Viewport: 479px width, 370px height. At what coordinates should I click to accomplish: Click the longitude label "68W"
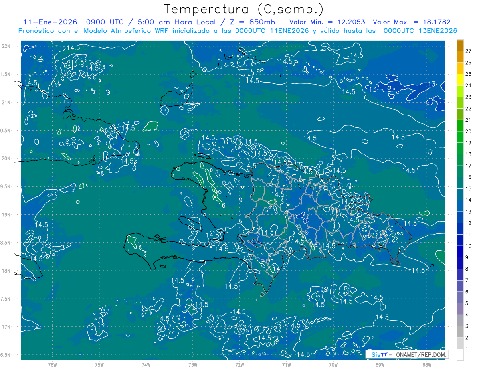(427, 364)
